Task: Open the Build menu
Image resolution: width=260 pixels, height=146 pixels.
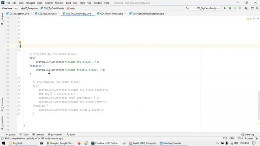Action: click(x=68, y=3)
